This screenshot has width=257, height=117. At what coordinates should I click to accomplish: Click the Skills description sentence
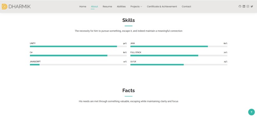(x=128, y=31)
